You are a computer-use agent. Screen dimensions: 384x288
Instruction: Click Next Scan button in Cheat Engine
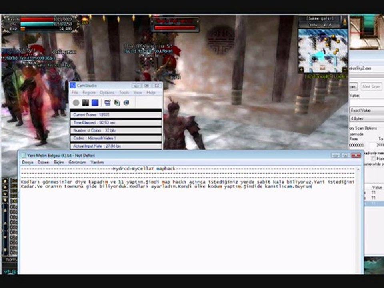(371, 86)
